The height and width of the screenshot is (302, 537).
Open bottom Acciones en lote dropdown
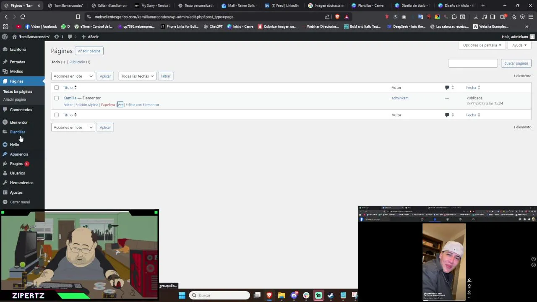(73, 127)
